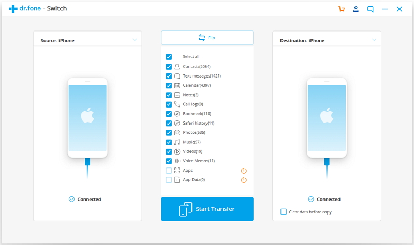
Task: Click the destination iPhone image
Action: (327, 118)
